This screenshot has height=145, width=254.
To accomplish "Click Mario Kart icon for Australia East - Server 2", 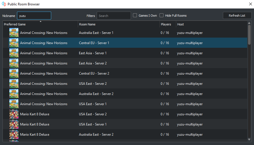I will 14,135.
